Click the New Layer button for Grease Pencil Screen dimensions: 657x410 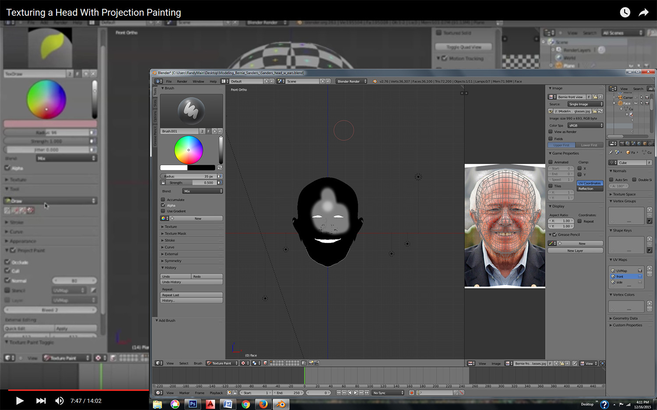coord(575,250)
